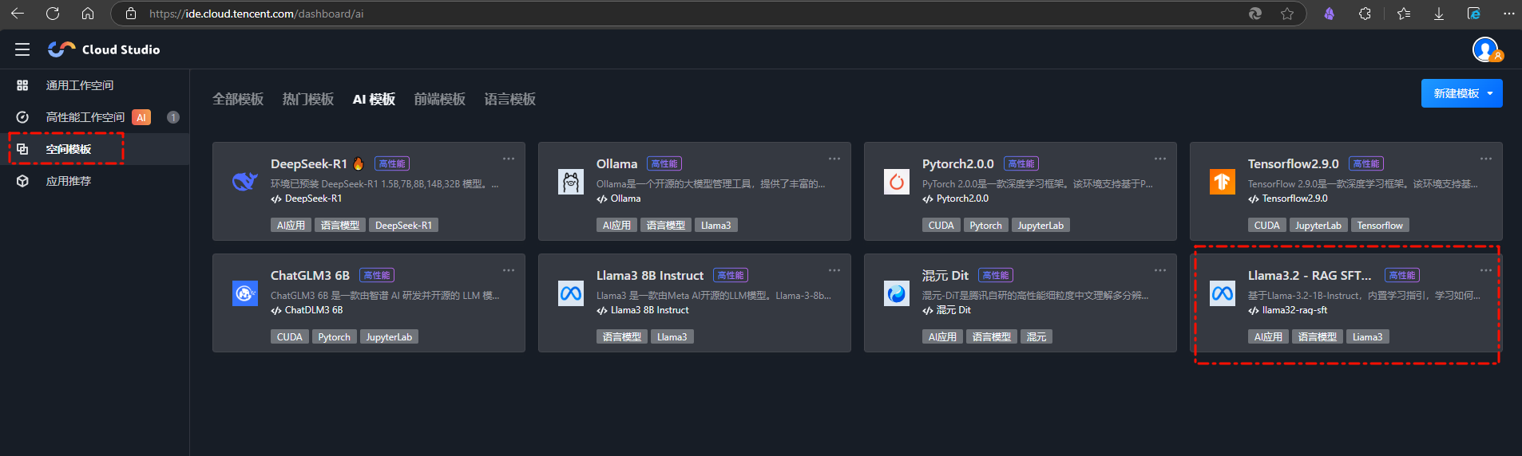Open the browser extensions puzzle icon
Image resolution: width=1522 pixels, height=456 pixels.
pos(1365,14)
